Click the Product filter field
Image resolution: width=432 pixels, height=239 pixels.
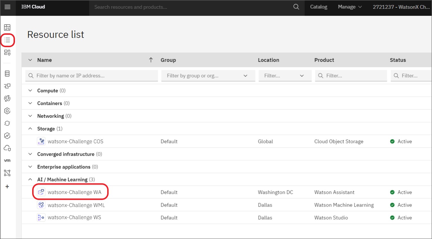pyautogui.click(x=351, y=76)
